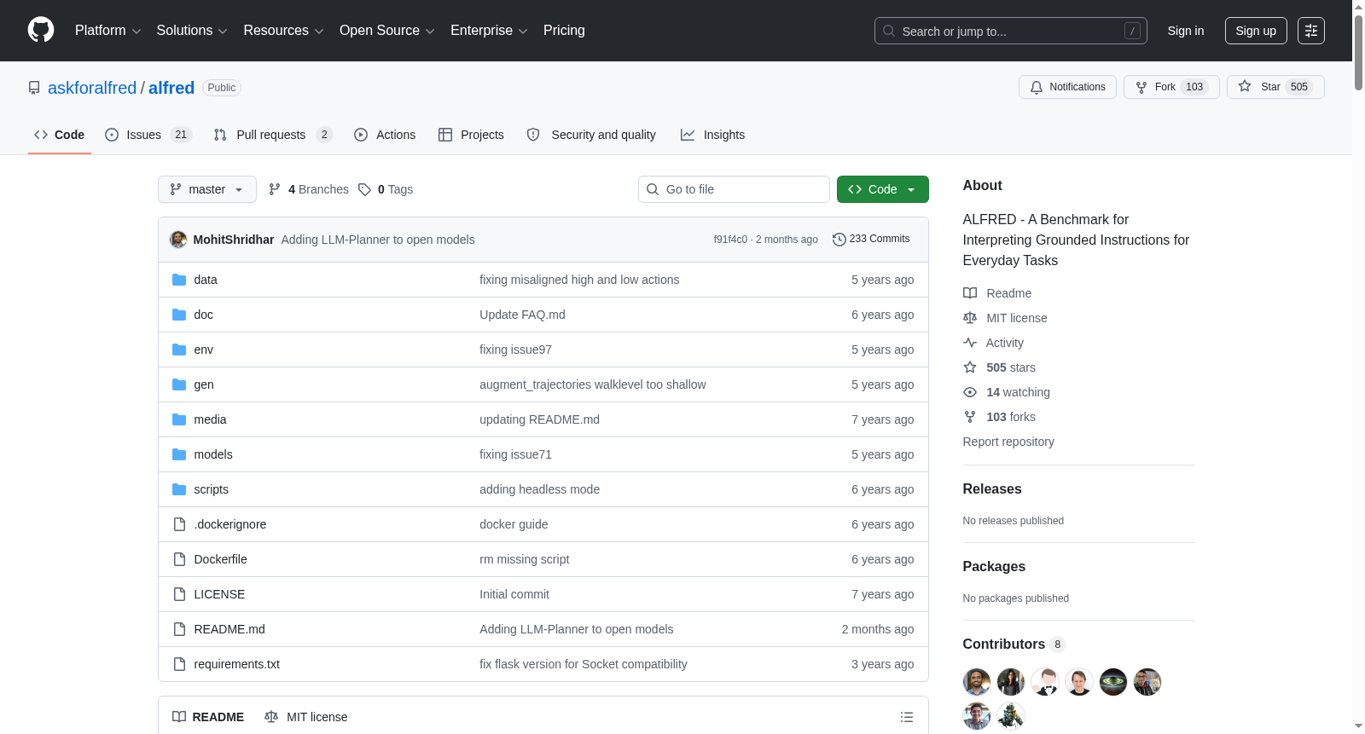The width and height of the screenshot is (1365, 734).
Task: Open the fifth contributor avatar with dark image
Action: point(1113,682)
